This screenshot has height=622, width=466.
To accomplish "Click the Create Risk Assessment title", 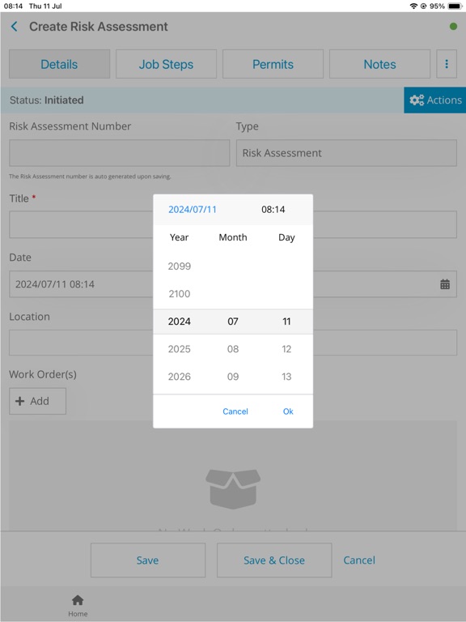I will [99, 27].
